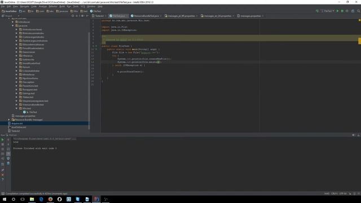Expand the Interfaces package
This screenshot has height=203, width=361.
click(x=16, y=74)
